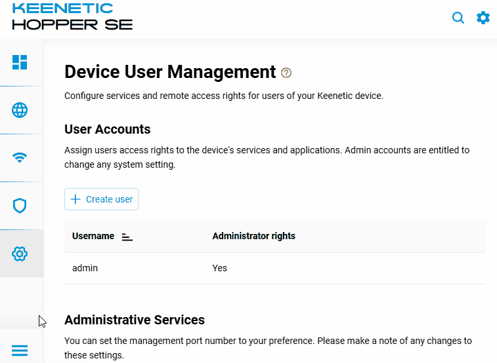
Task: Select the Management gear in the sidebar
Action: 20,254
